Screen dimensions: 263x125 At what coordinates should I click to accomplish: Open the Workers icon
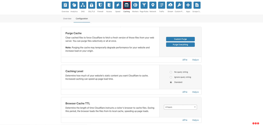click(135, 5)
